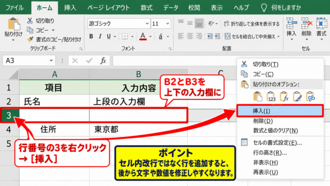
Task: Click セルを結合して中央揃え merge button
Action: point(250,37)
